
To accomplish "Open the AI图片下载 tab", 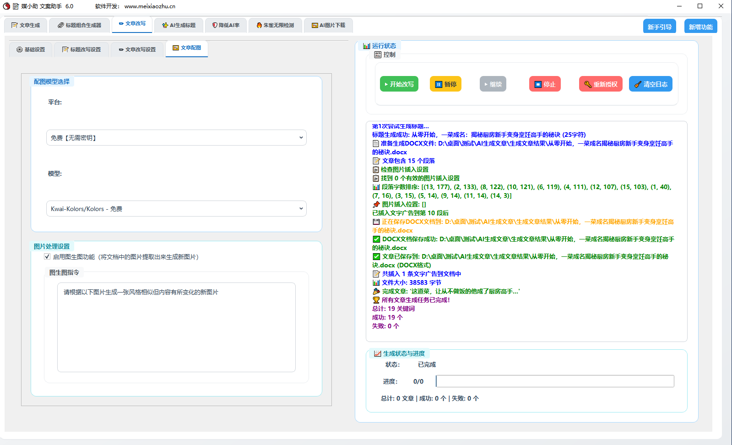I will tap(328, 25).
